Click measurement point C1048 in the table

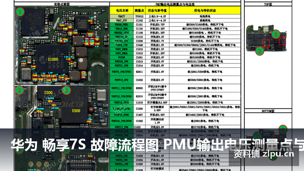(139, 45)
